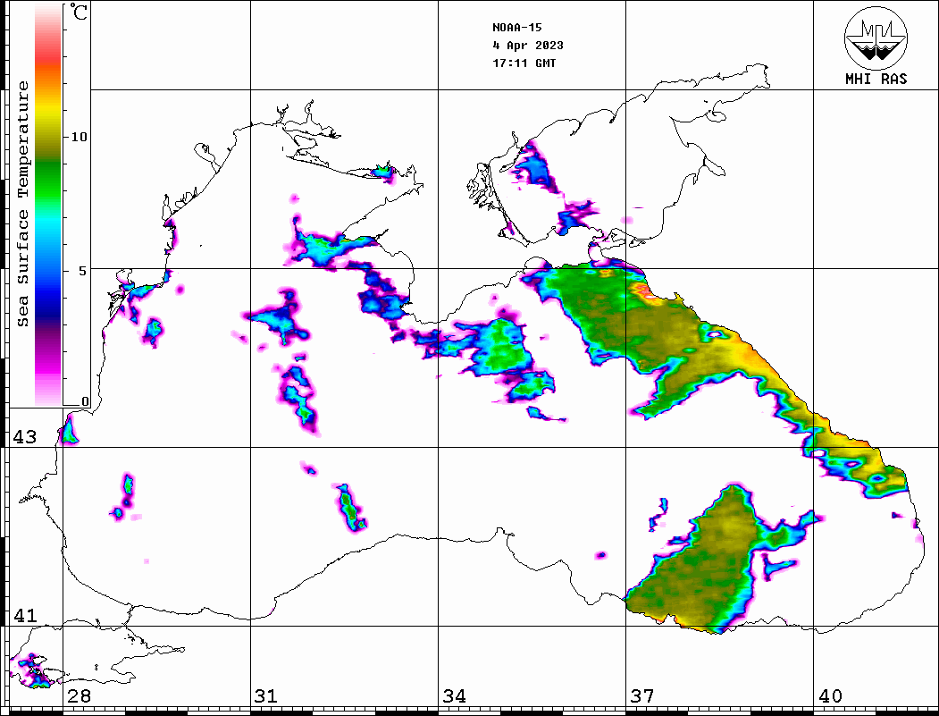Viewport: 939px width, 716px height.
Task: Click longitude label '28'
Action: click(79, 696)
